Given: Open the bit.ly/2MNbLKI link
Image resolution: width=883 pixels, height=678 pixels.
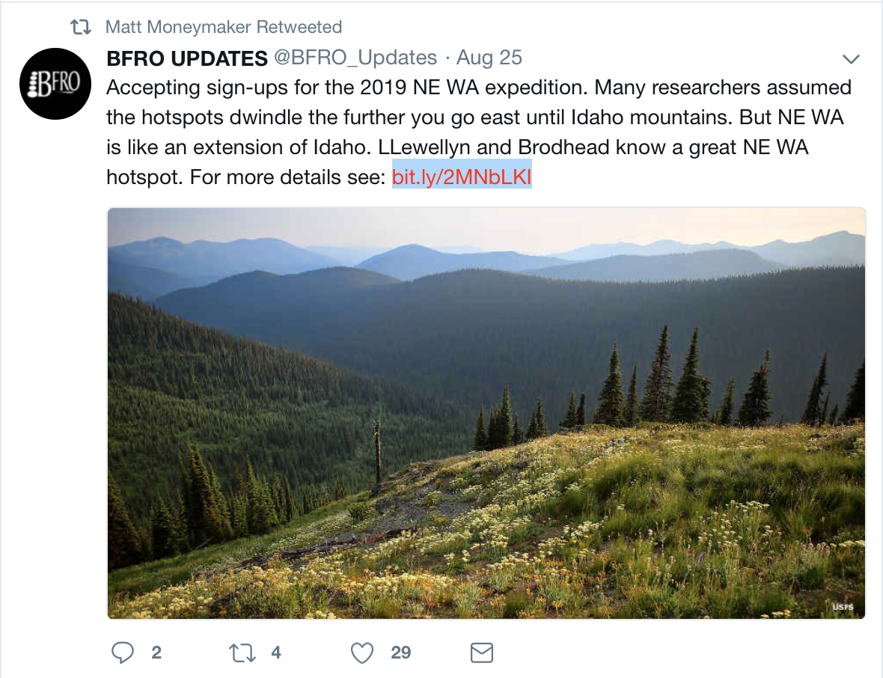Looking at the screenshot, I should 461,177.
